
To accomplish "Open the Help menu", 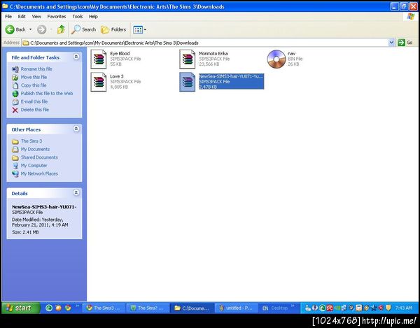I will (x=93, y=17).
